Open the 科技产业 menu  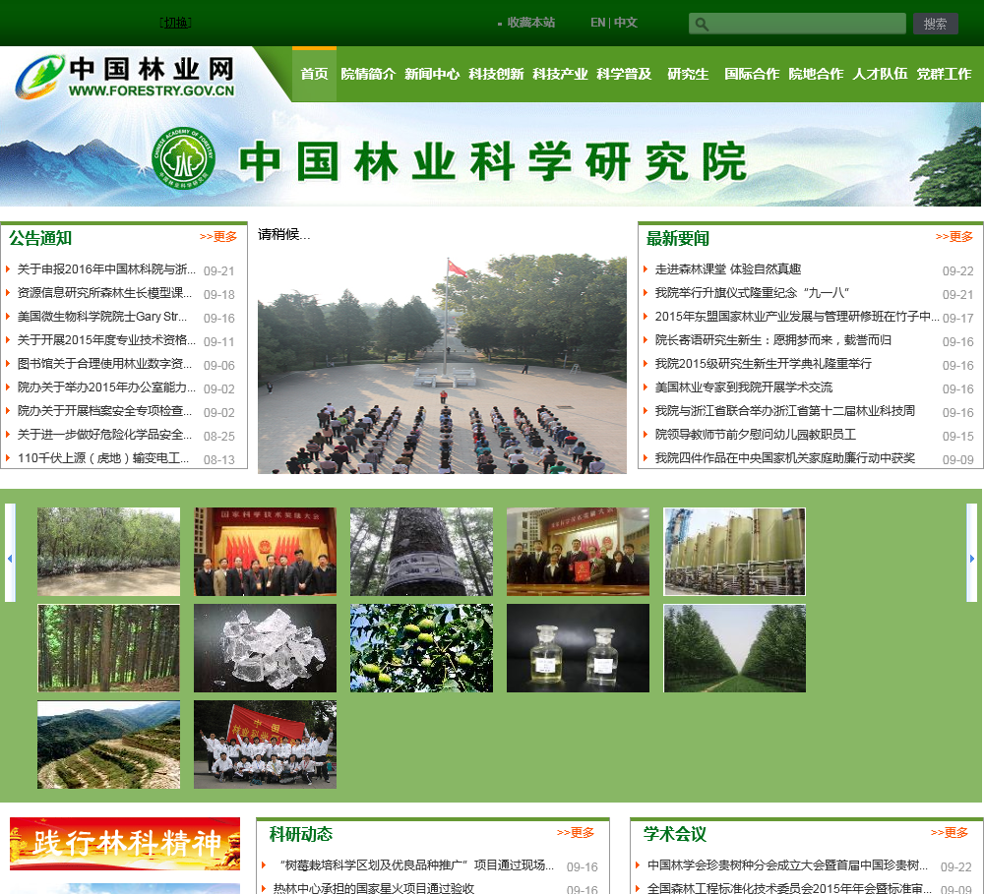560,74
